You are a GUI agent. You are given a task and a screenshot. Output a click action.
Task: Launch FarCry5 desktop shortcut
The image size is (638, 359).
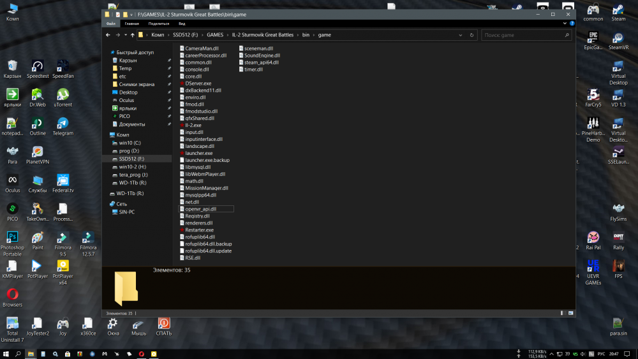click(x=593, y=98)
